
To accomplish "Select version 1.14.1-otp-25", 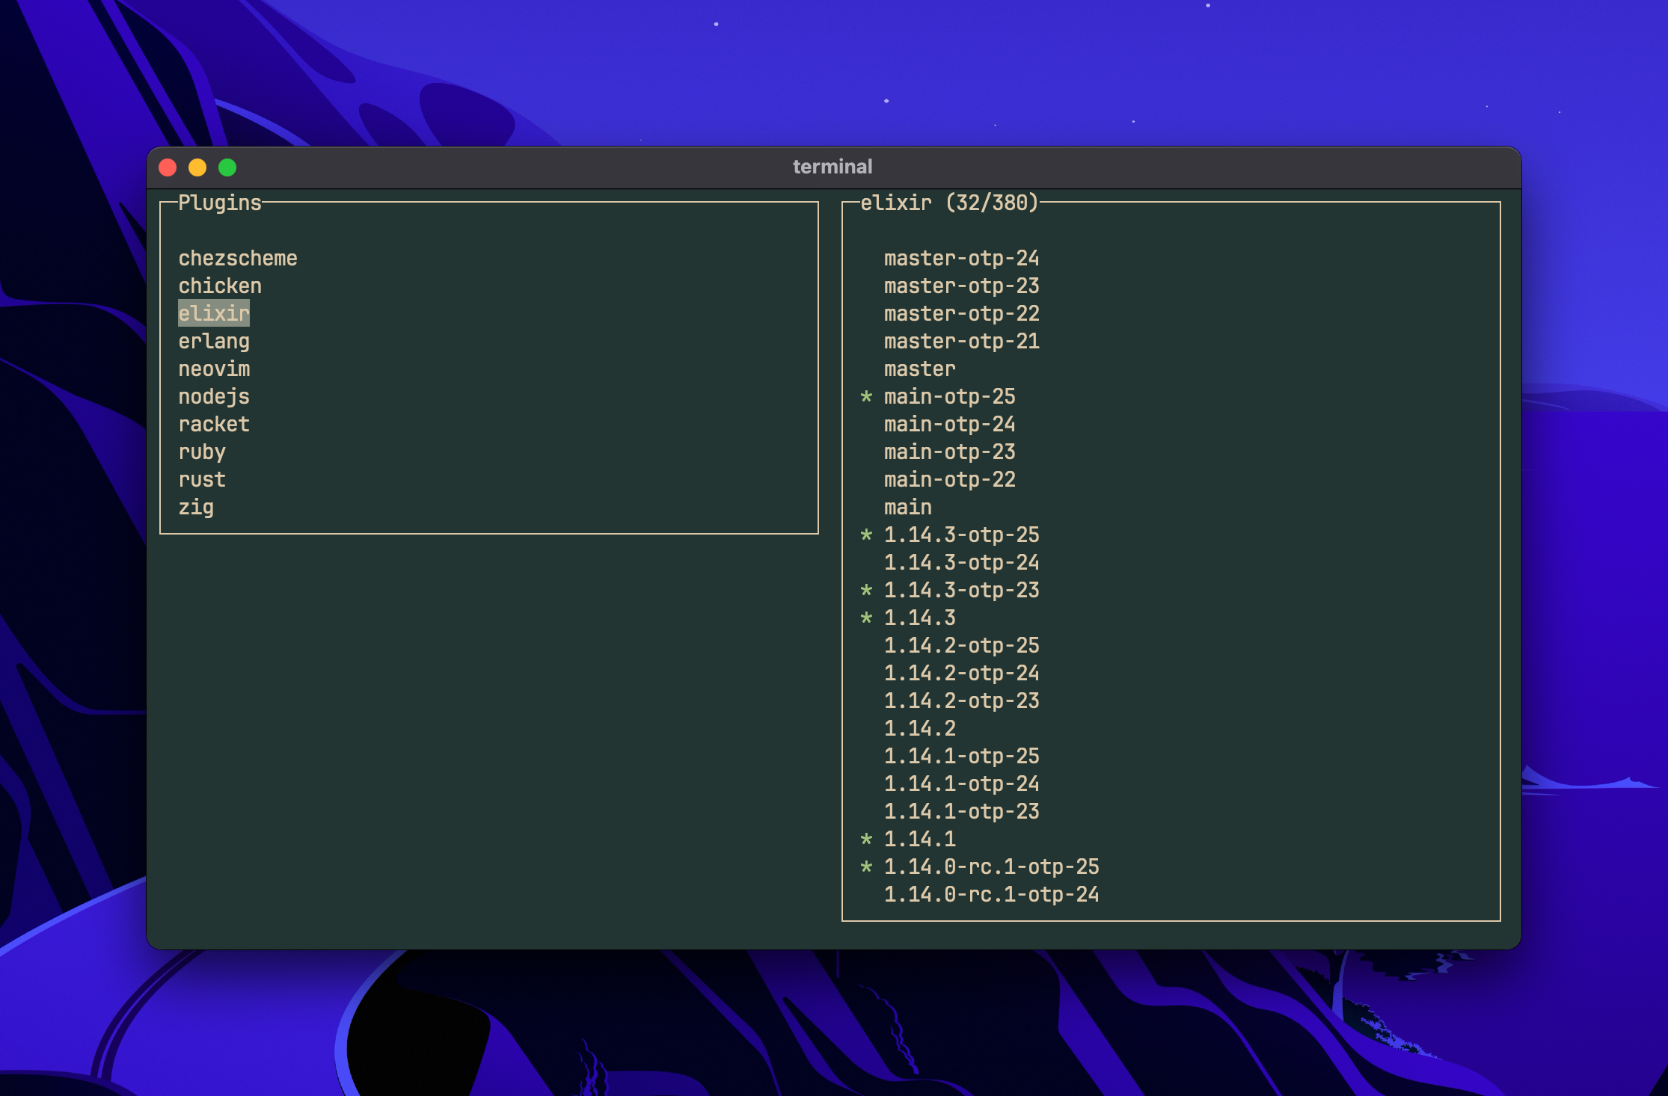I will pyautogui.click(x=962, y=757).
